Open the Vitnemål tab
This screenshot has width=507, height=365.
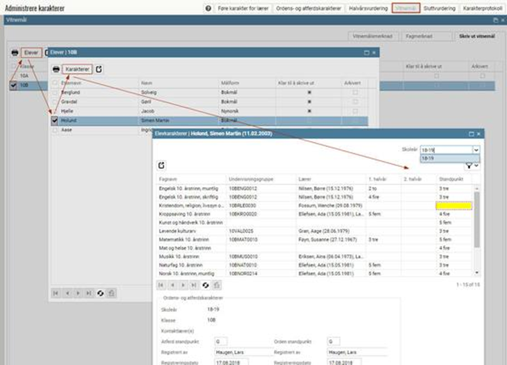point(405,9)
